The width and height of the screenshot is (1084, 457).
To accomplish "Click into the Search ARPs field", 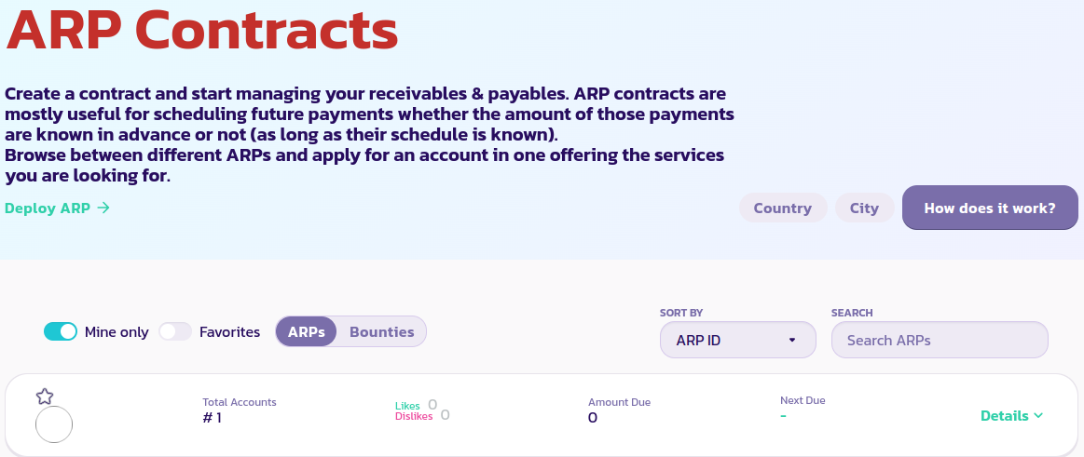I will point(939,340).
